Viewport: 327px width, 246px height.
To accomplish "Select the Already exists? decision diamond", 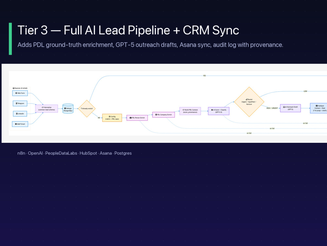I will [x=87, y=109].
